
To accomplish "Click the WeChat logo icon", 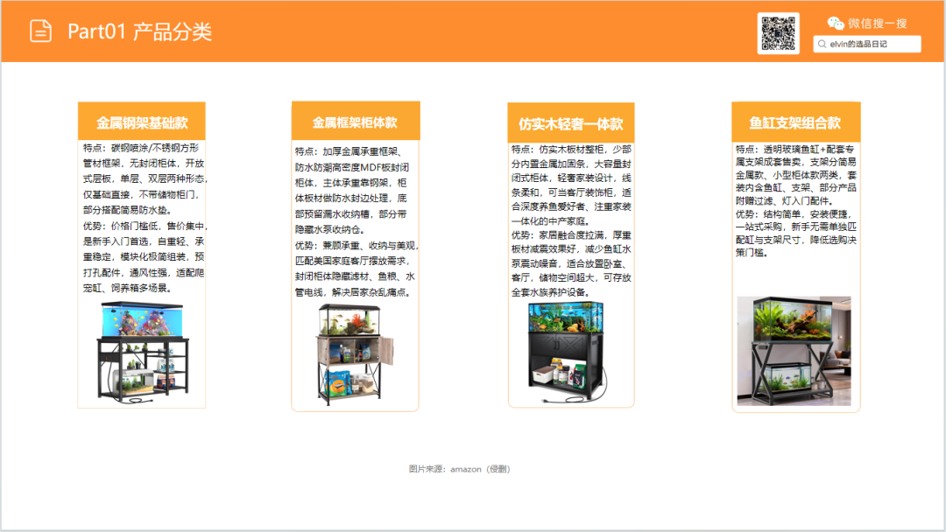I will click(835, 24).
